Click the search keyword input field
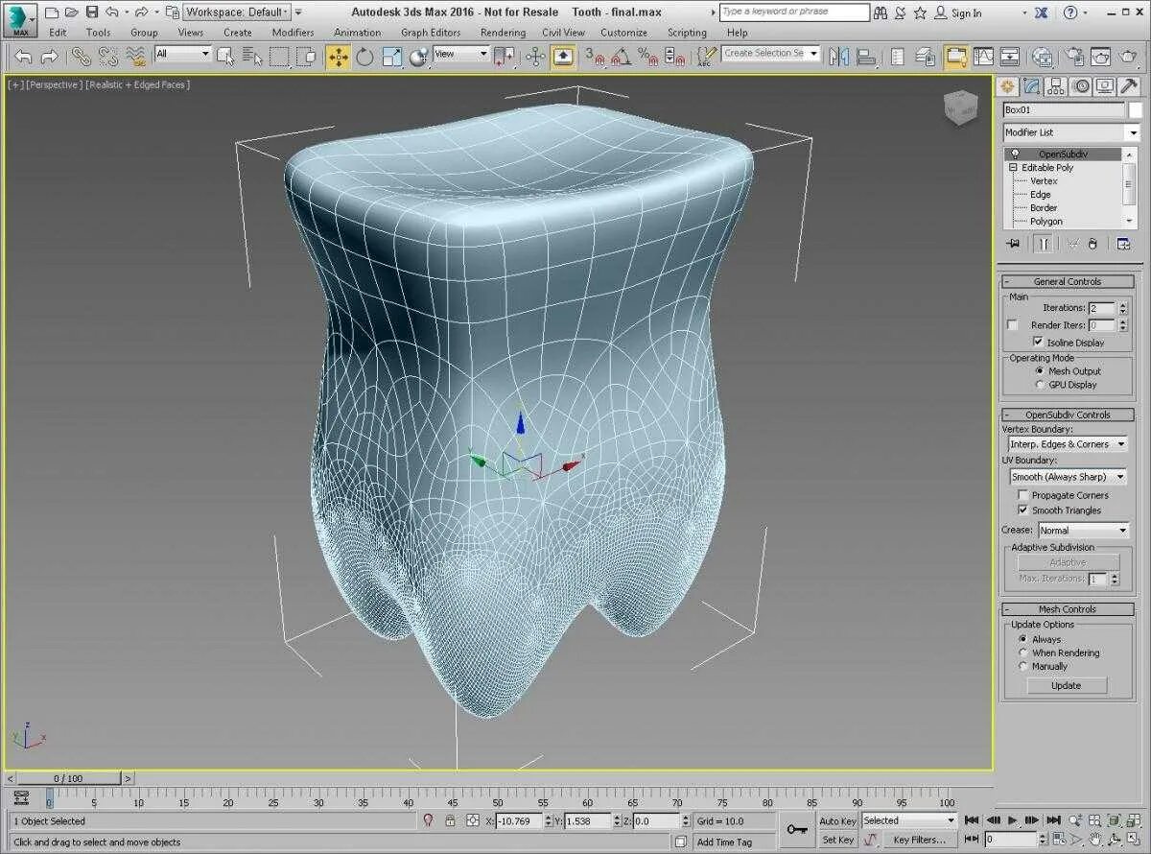Screen dimensions: 1151x854 pos(794,12)
